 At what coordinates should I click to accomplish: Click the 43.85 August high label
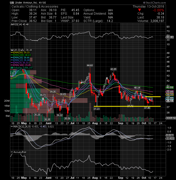pos(113,69)
